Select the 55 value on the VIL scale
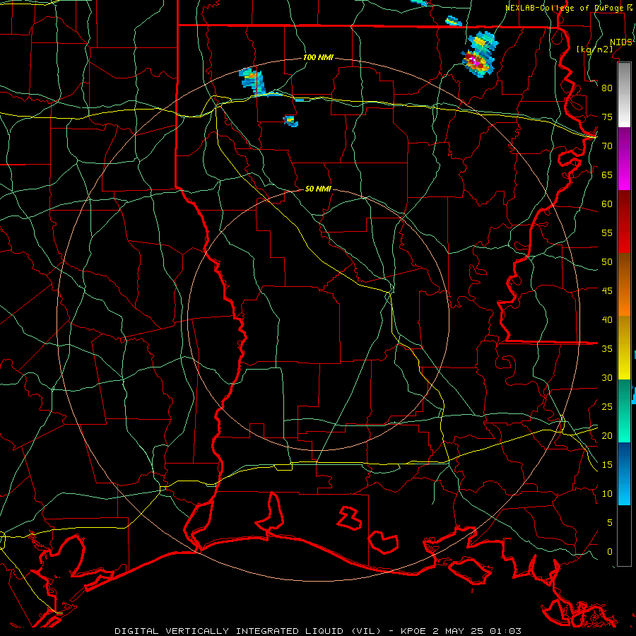Viewport: 636px width, 636px height. [x=607, y=232]
